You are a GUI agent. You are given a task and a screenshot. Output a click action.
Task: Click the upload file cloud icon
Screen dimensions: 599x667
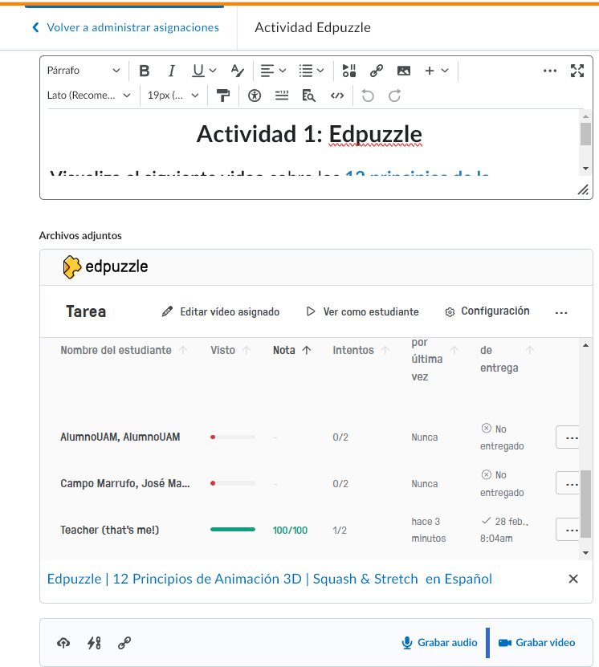click(63, 642)
